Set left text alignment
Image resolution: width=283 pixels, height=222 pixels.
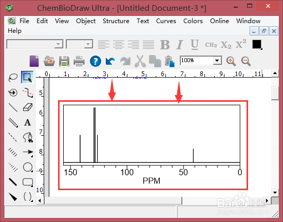tap(104, 44)
